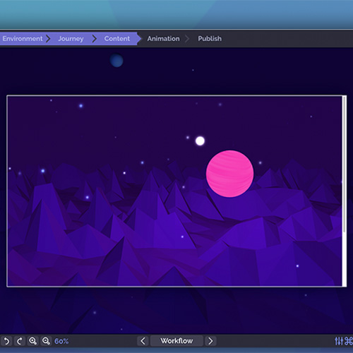
Task: Open the sliders settings icon
Action: (339, 341)
